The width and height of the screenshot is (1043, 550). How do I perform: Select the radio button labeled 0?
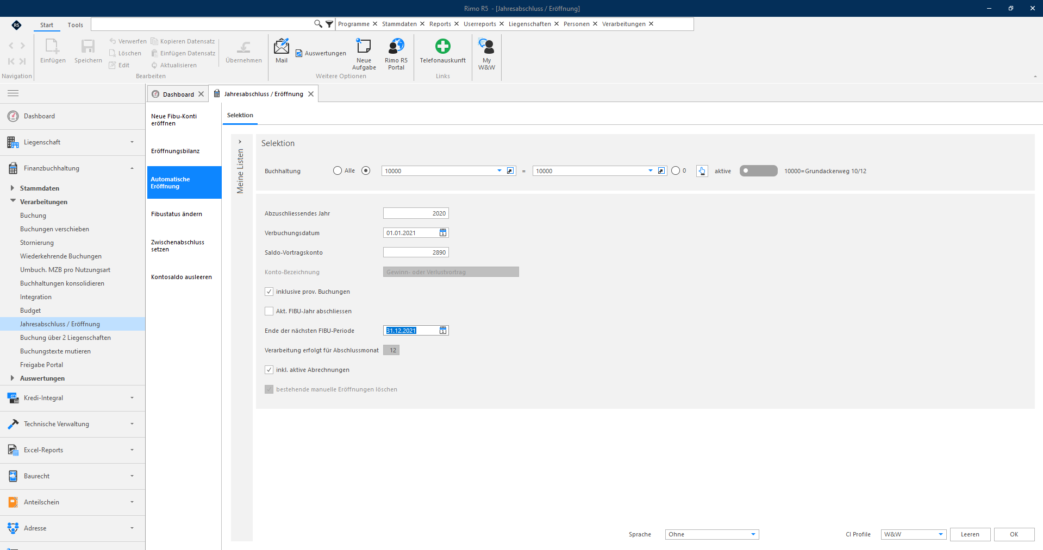(x=676, y=170)
